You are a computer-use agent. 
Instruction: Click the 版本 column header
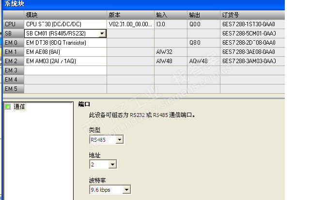pyautogui.click(x=130, y=15)
